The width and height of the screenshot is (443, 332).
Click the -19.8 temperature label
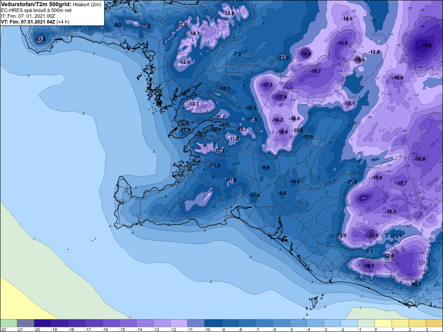(x=426, y=45)
